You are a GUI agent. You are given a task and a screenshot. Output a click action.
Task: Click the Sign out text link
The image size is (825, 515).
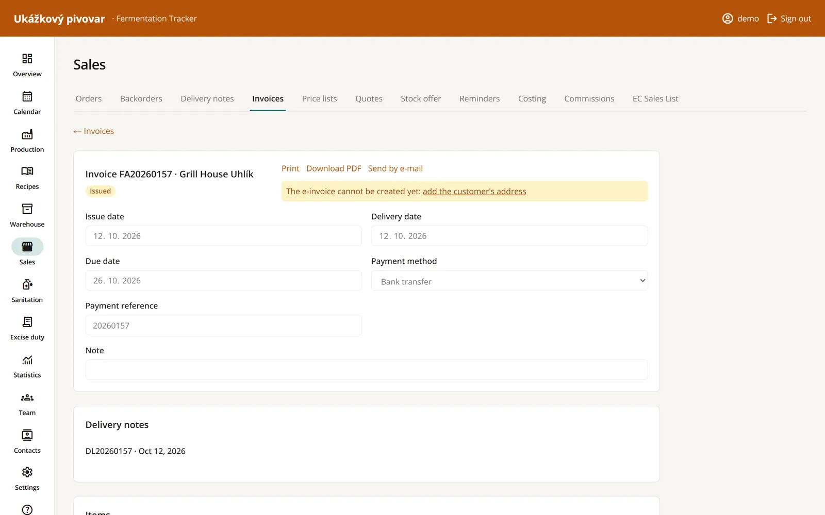[796, 19]
